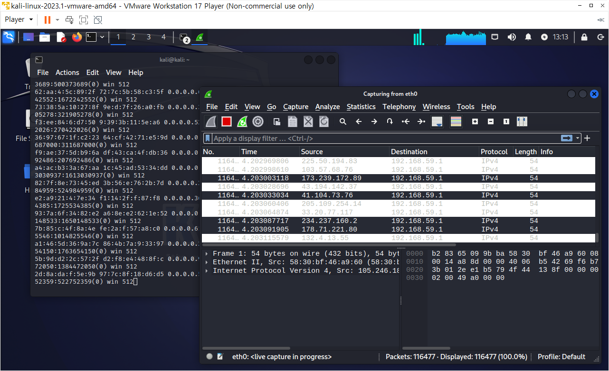Zoom out packet list text
This screenshot has width=609, height=371.
click(491, 121)
